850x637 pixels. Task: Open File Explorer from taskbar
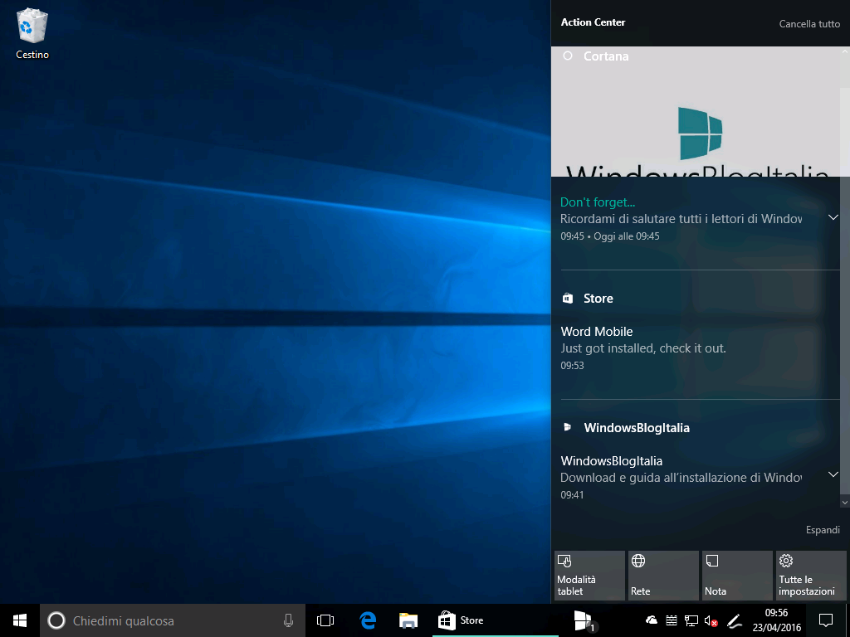click(408, 620)
